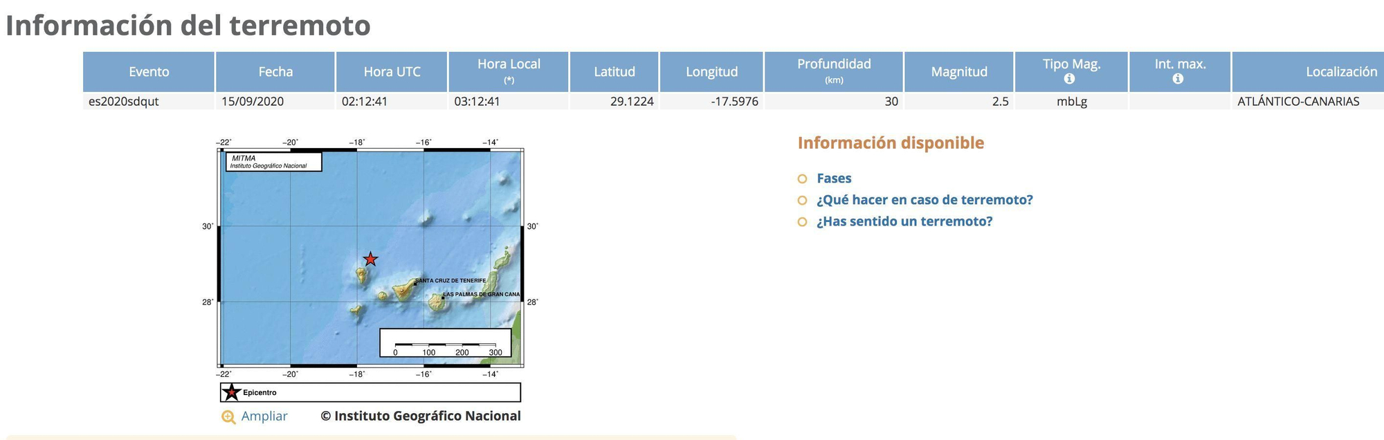This screenshot has height=440, width=1384.
Task: Click the MITMA Instituto Geográfico Nacional map box
Action: click(274, 162)
